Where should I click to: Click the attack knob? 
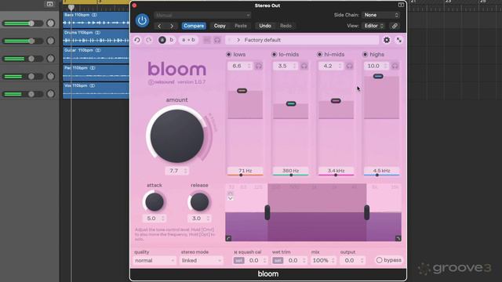[x=155, y=202]
